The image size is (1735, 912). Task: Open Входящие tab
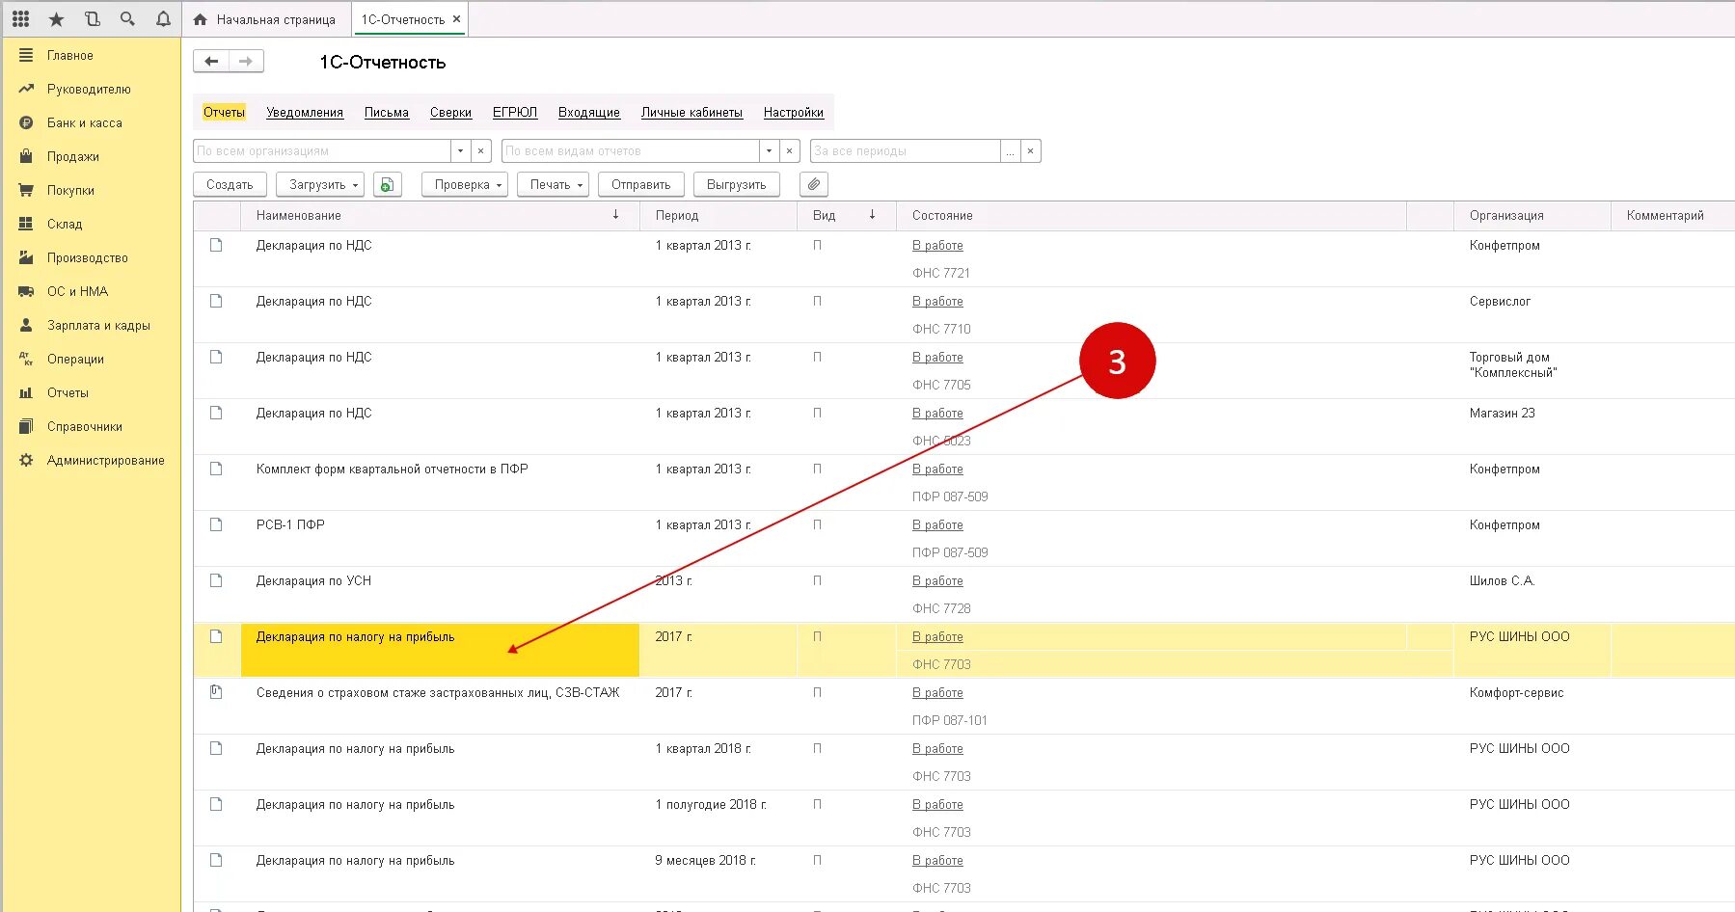(x=589, y=112)
